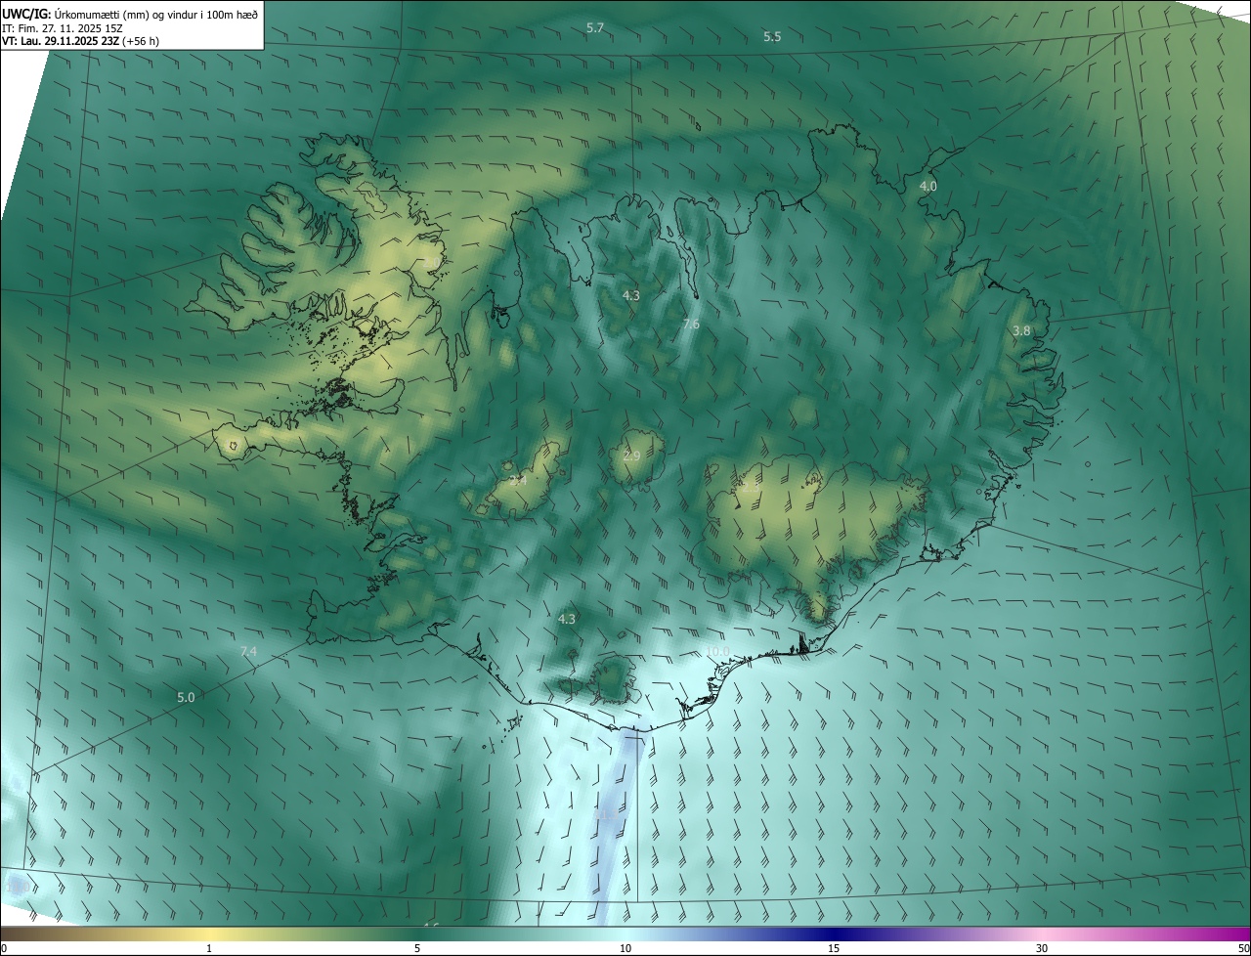Click the valid time line 'VT: Lau. 29.11.2025 23Z'
The width and height of the screenshot is (1251, 956).
62,42
